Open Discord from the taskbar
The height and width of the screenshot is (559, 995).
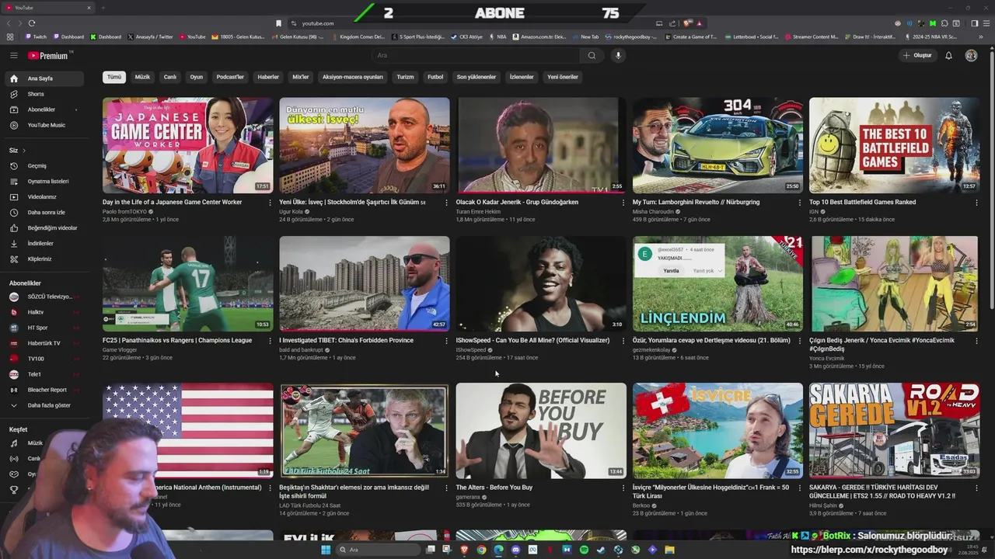[515, 550]
